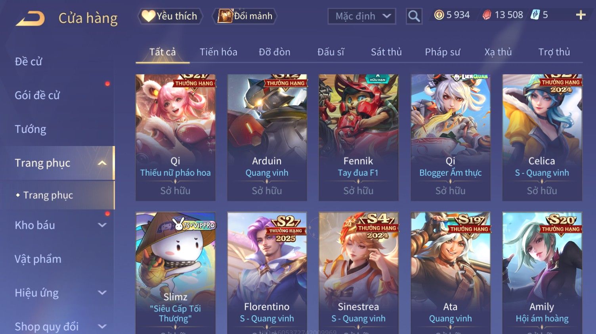Viewport: 596px width, 334px height.
Task: Switch to the Sát thủ tab
Action: (x=386, y=52)
